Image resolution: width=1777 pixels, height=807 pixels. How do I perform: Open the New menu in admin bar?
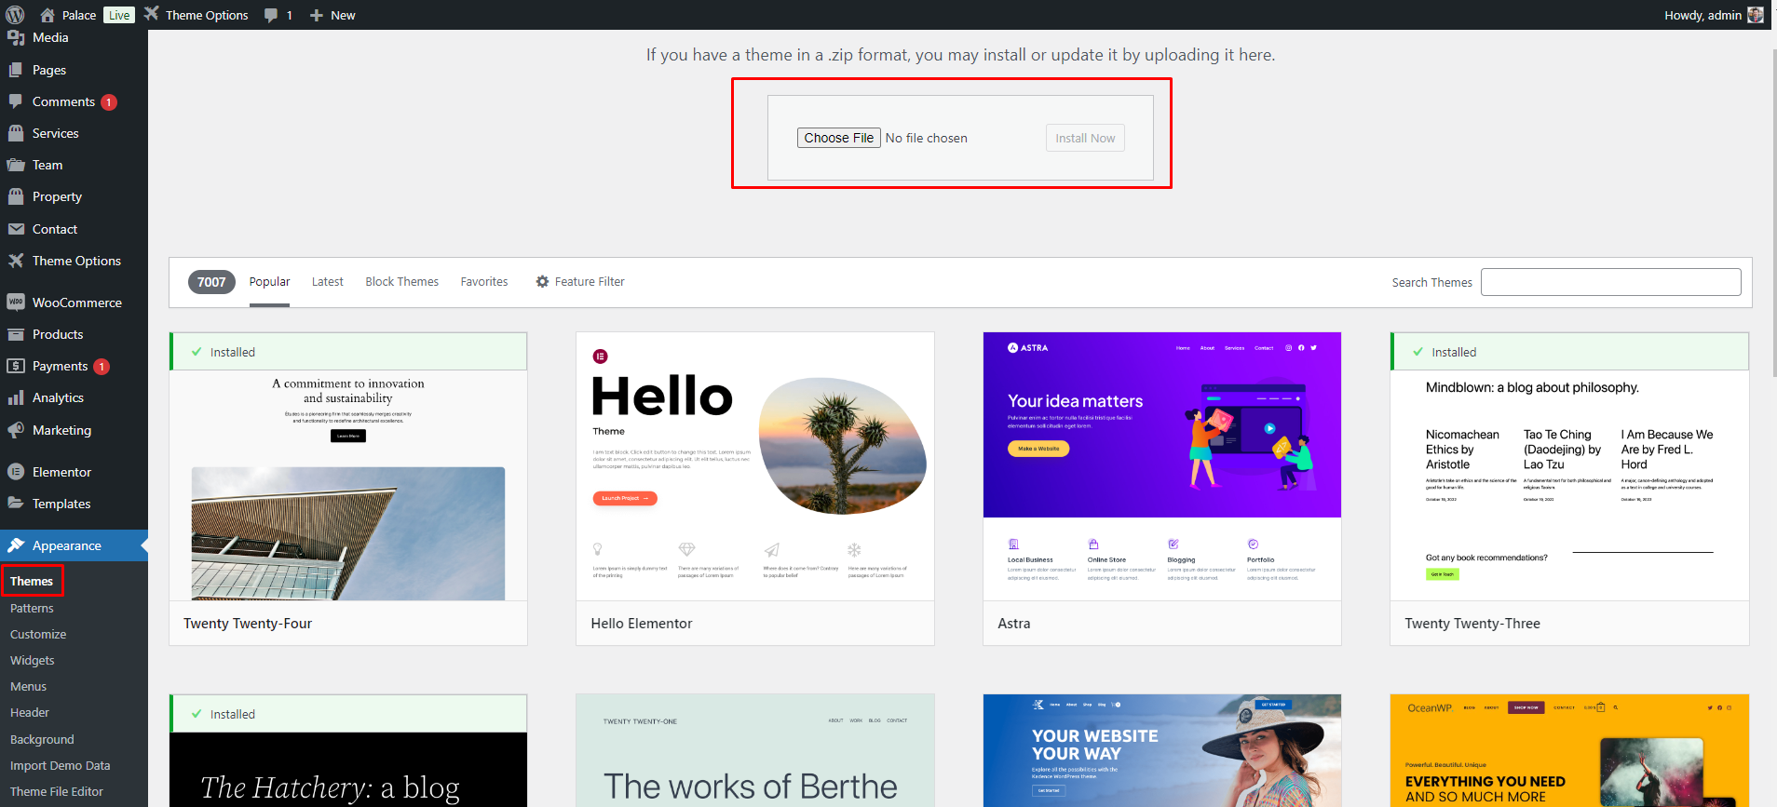click(x=332, y=15)
